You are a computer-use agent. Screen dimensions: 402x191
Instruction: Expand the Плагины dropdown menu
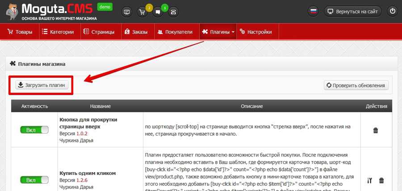(218, 32)
